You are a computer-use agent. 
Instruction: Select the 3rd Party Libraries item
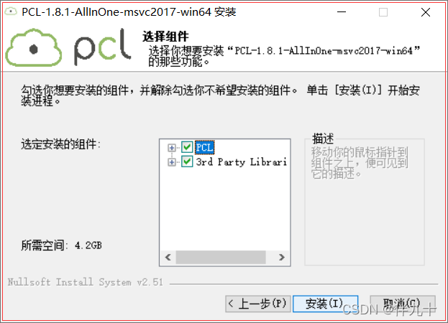[x=241, y=162]
